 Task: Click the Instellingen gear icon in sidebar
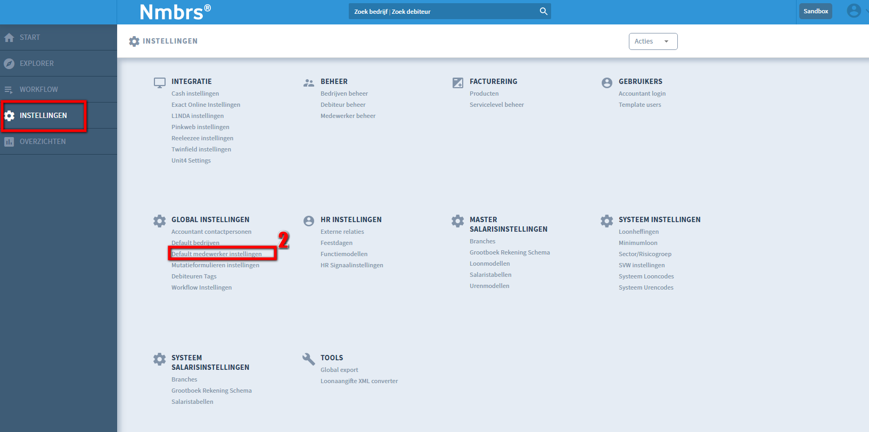point(9,116)
